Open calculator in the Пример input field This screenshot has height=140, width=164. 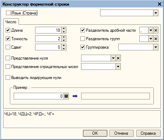point(66,96)
